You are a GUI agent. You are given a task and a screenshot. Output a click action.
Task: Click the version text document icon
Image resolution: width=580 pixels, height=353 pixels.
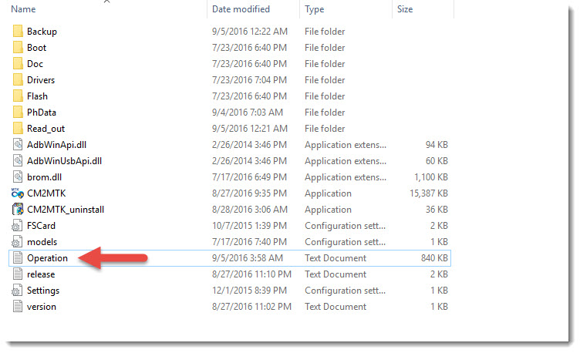[18, 307]
